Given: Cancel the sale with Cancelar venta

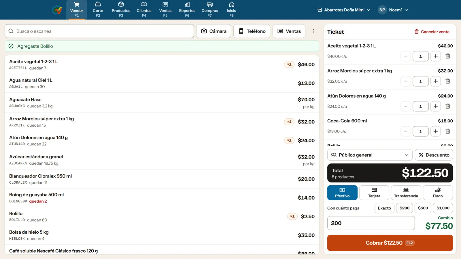Looking at the screenshot, I should coord(432,32).
